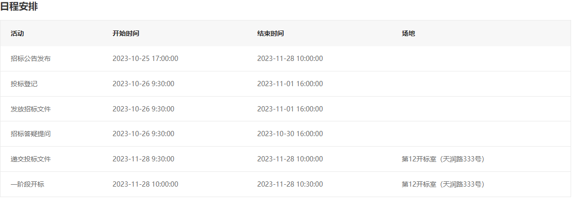
Task: Click the 递交投标文件 activity cell
Action: (x=30, y=159)
